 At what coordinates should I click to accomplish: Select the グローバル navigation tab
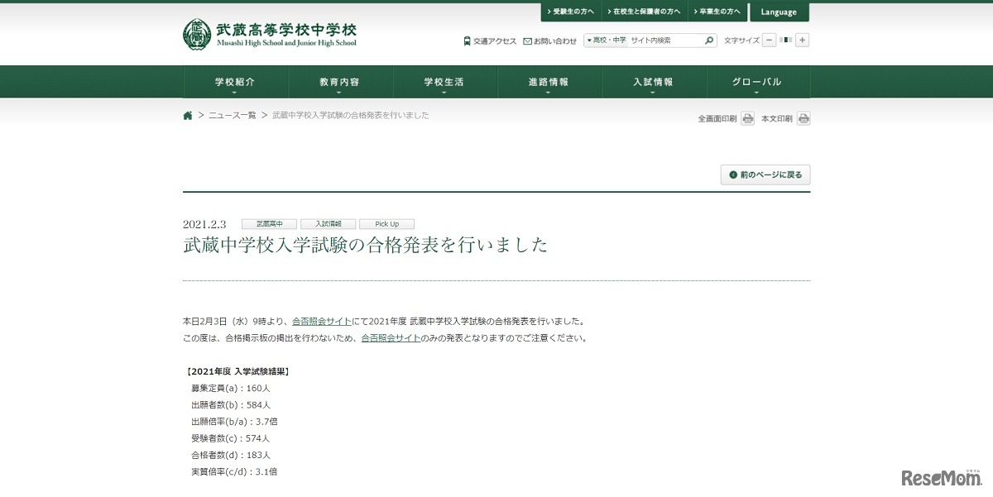[x=759, y=81]
